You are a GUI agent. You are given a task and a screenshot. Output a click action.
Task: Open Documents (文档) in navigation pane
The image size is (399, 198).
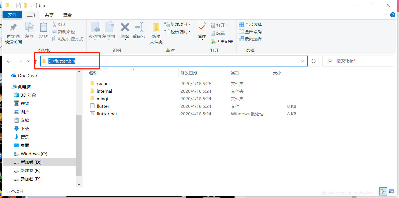click(22, 120)
